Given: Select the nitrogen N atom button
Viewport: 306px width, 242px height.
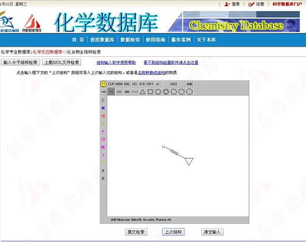Looking at the screenshot, I should click(103, 108).
